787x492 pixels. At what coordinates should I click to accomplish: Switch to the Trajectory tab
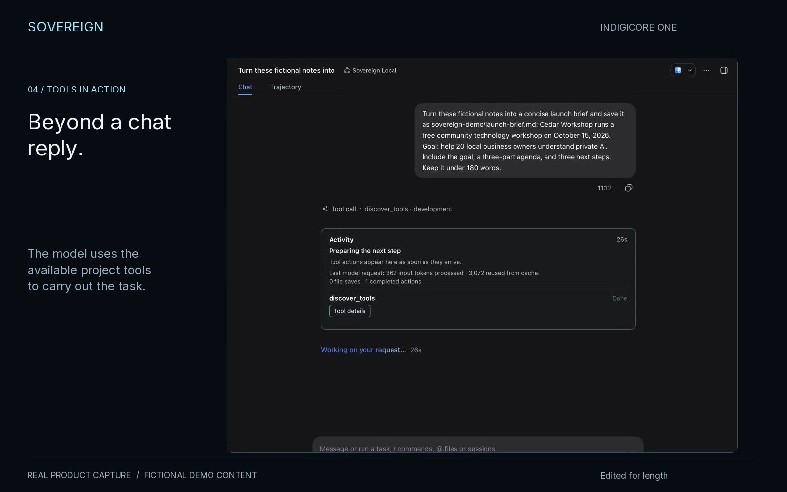(x=285, y=87)
